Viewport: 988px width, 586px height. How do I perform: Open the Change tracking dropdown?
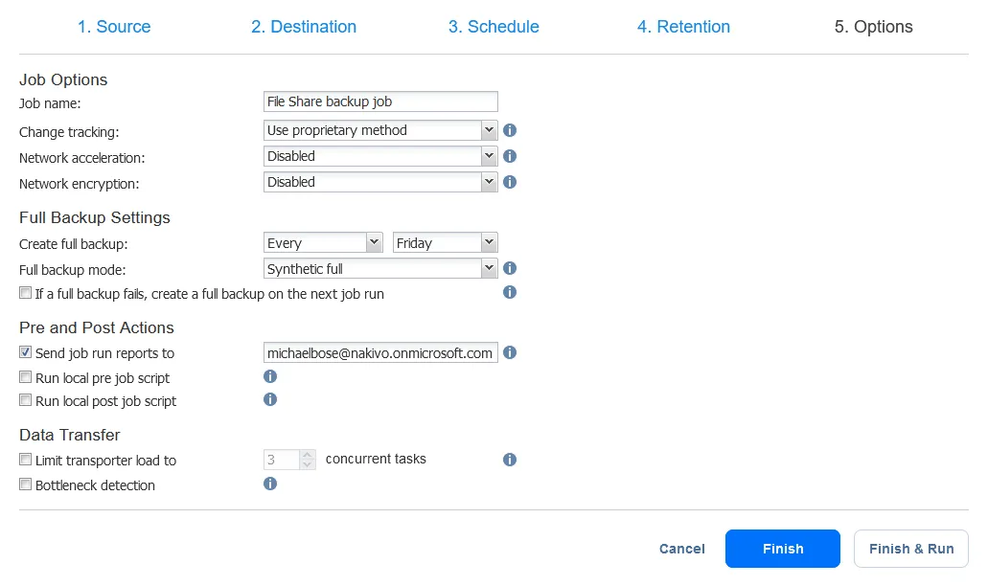(380, 130)
